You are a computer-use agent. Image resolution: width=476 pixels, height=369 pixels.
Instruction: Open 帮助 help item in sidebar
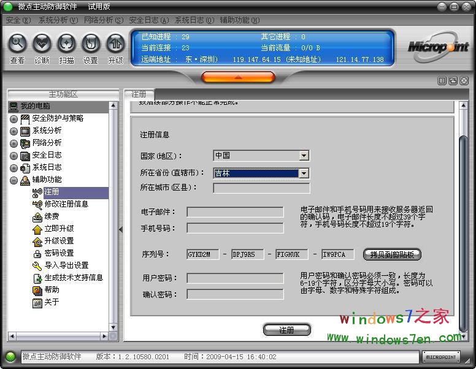[52, 290]
